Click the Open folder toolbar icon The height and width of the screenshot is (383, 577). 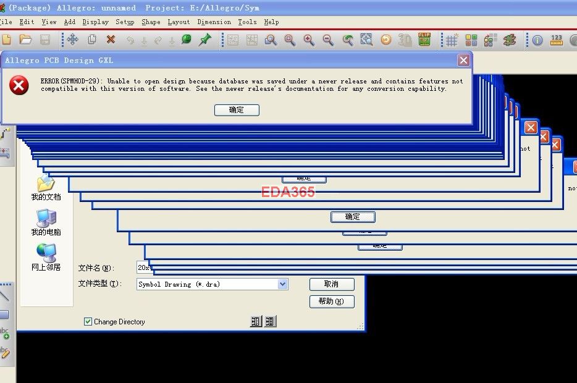tap(25, 40)
